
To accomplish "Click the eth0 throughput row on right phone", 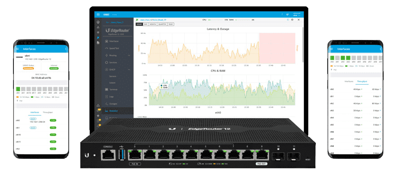I will [355, 89].
